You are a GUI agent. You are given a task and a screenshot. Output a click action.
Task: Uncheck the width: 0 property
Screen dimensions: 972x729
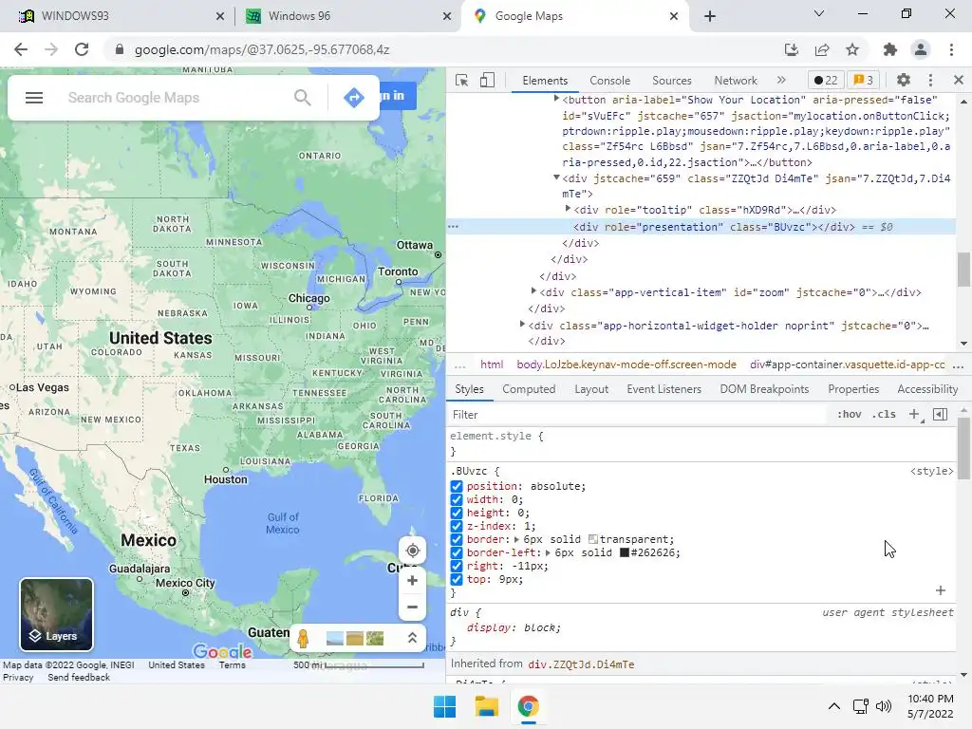(x=457, y=499)
